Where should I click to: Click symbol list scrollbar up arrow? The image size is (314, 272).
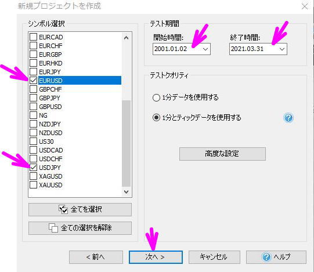(126, 38)
